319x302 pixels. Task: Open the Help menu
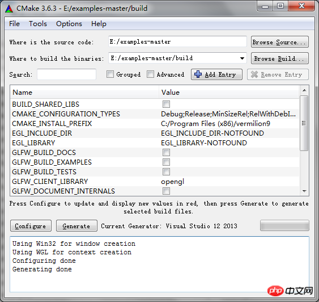[99, 24]
